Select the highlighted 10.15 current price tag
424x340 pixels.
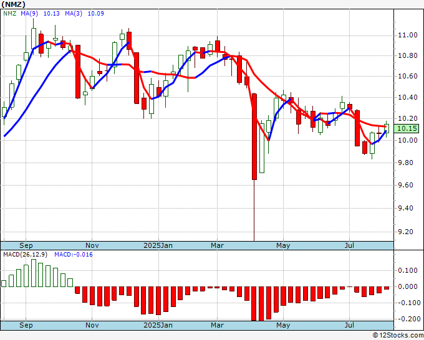coord(407,128)
